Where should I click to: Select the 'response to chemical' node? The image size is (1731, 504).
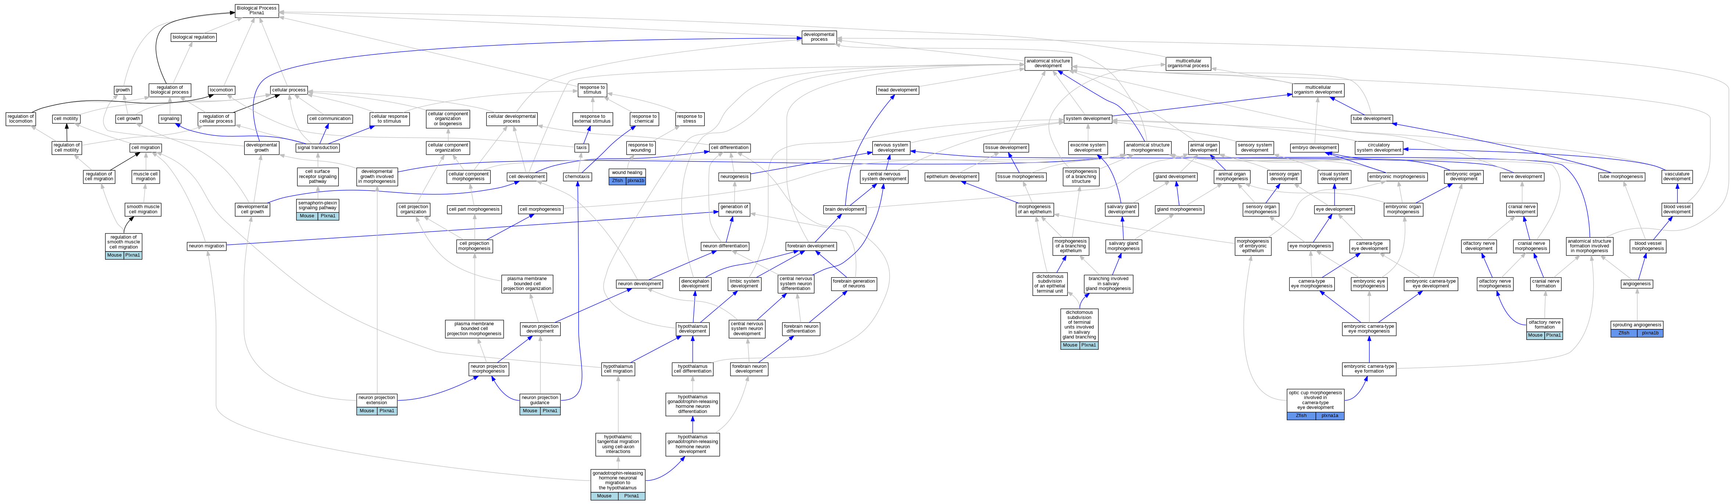point(644,119)
